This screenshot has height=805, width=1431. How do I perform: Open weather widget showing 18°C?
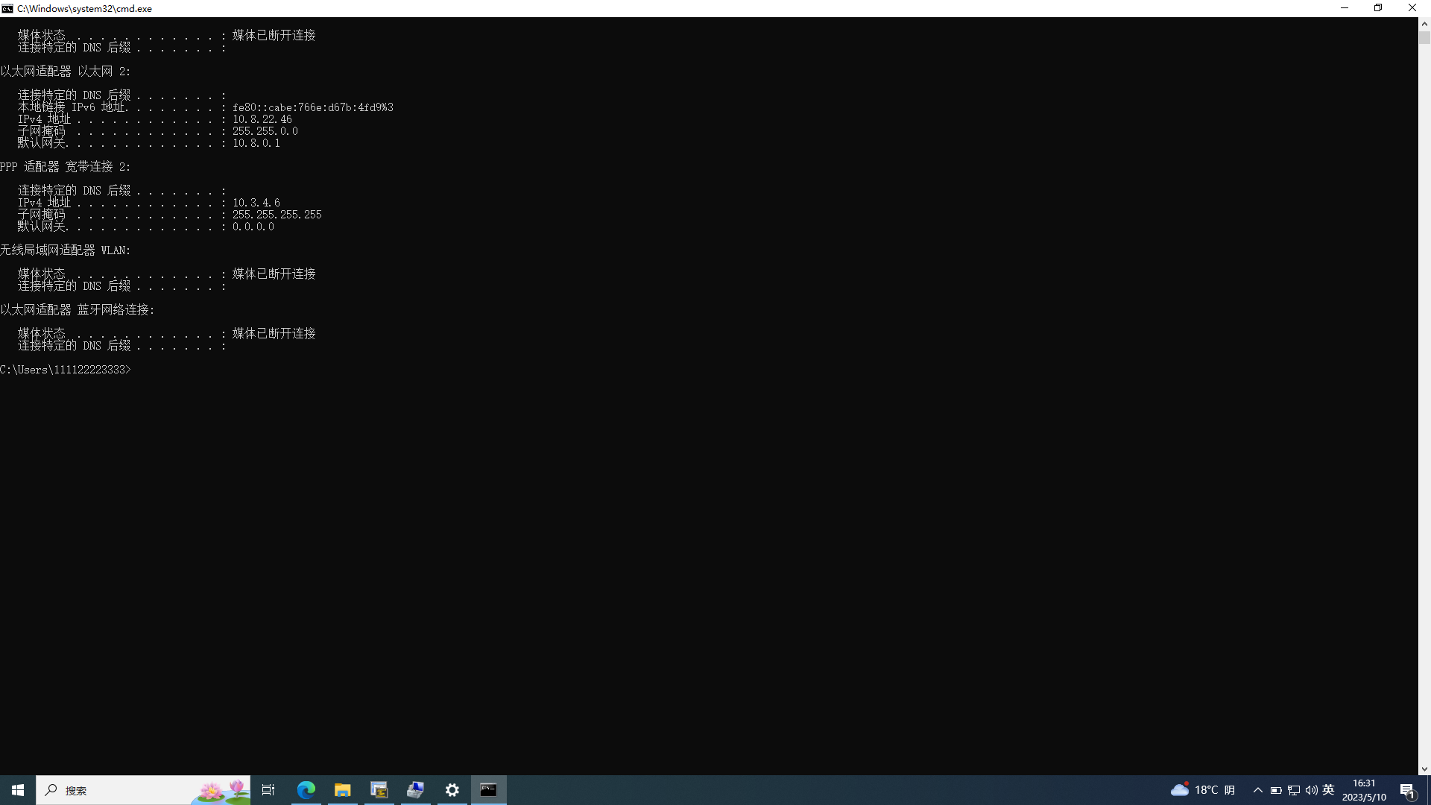click(1202, 790)
